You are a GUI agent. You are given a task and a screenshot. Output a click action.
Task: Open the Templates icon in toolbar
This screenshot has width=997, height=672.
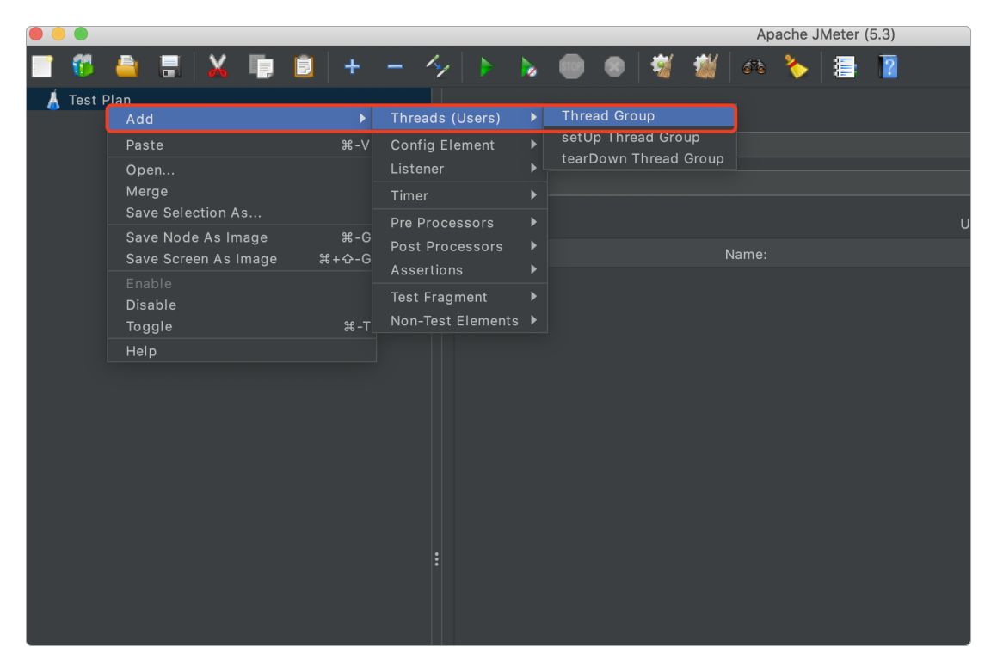pyautogui.click(x=83, y=66)
